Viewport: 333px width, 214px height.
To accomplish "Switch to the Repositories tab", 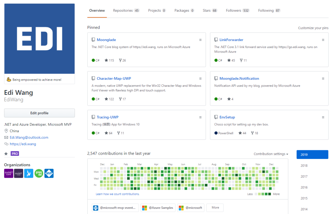I will point(126,10).
